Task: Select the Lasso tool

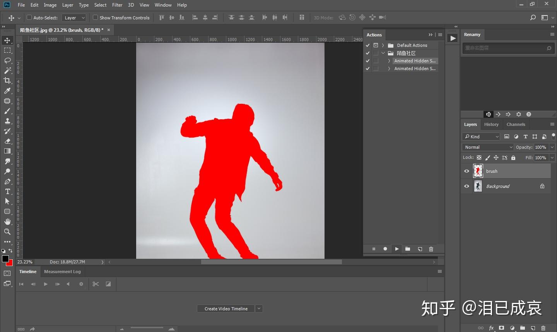Action: [x=7, y=60]
